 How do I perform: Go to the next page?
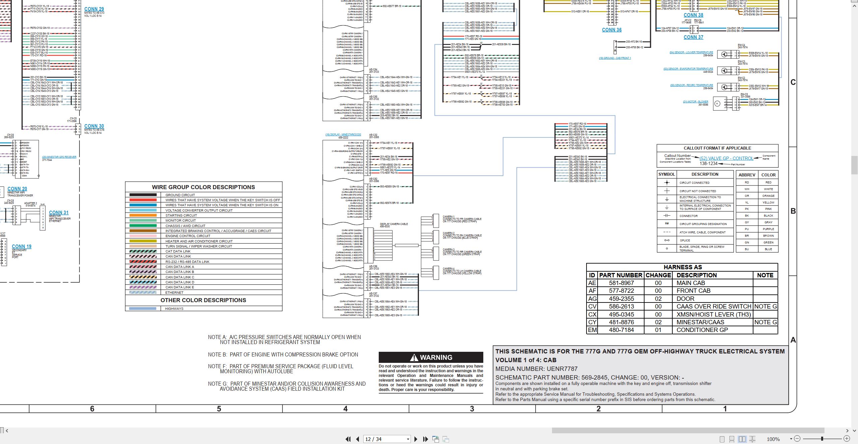click(x=416, y=439)
